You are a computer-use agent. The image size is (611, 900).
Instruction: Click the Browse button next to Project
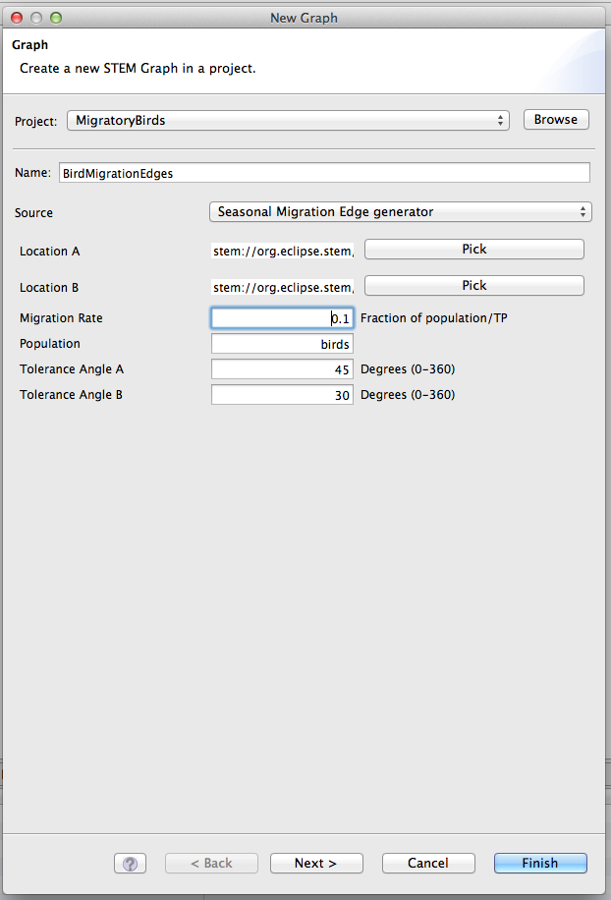click(556, 119)
